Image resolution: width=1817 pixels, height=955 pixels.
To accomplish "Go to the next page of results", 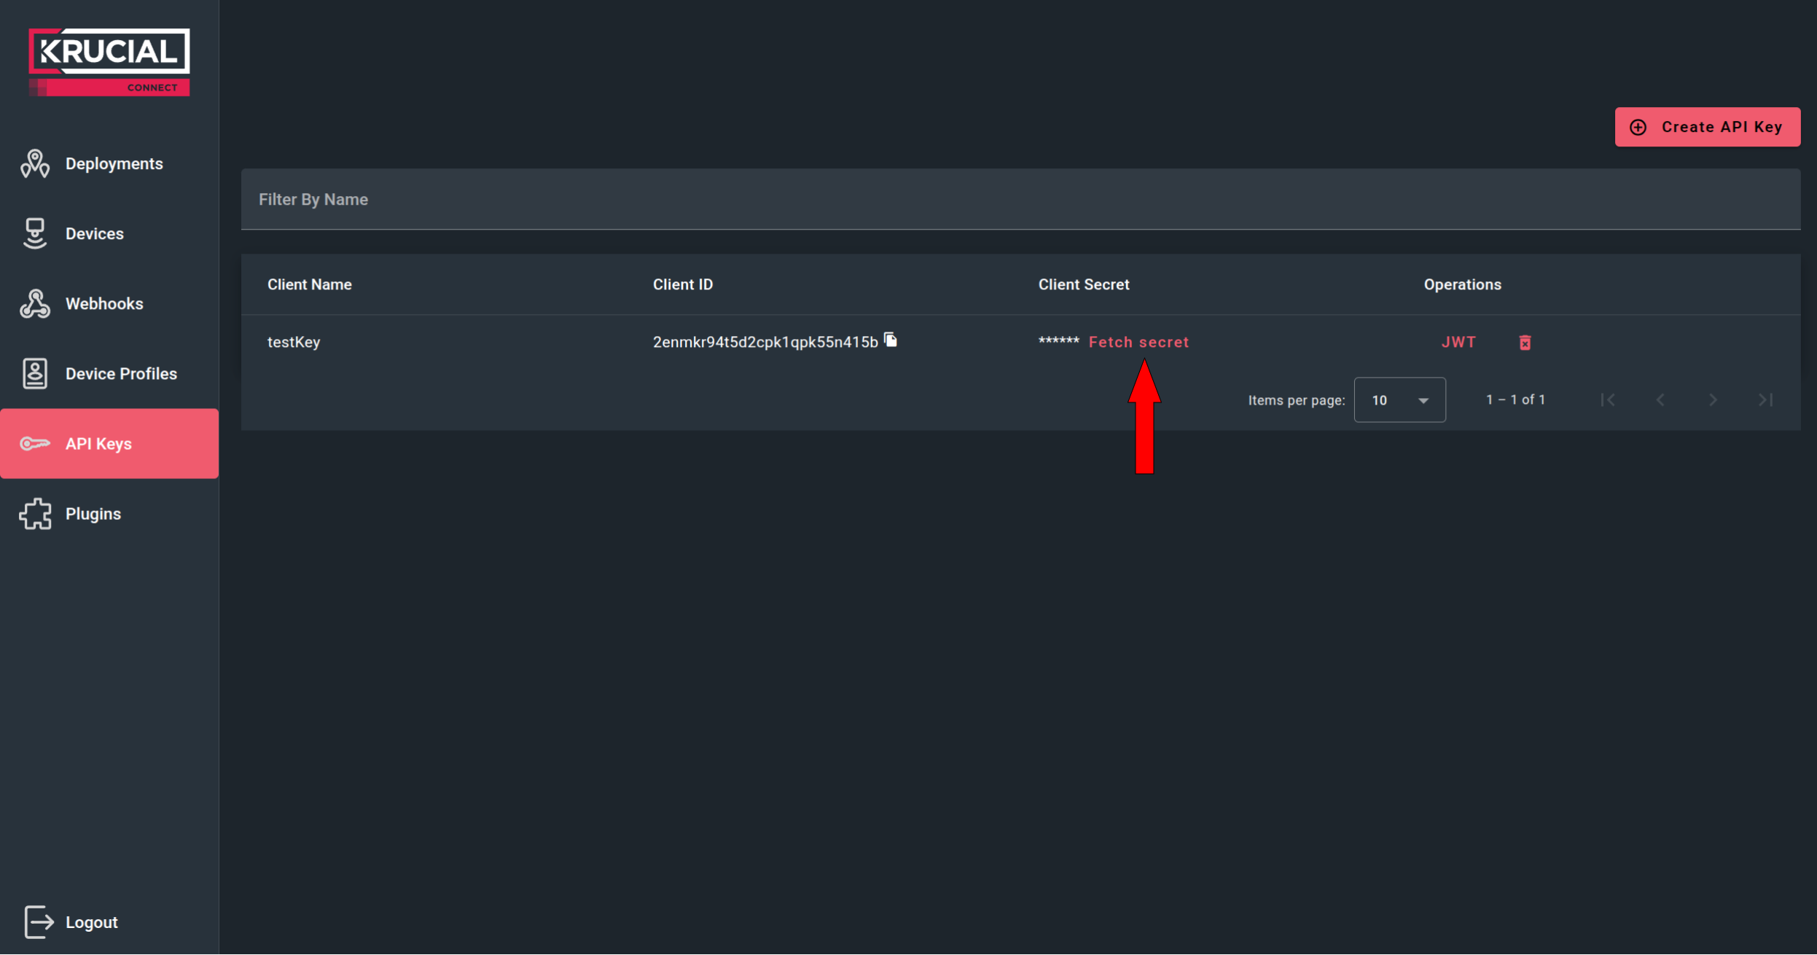I will pos(1713,400).
